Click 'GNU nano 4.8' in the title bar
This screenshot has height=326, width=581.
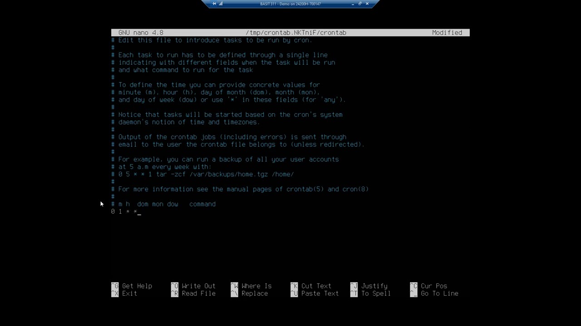[x=141, y=33]
